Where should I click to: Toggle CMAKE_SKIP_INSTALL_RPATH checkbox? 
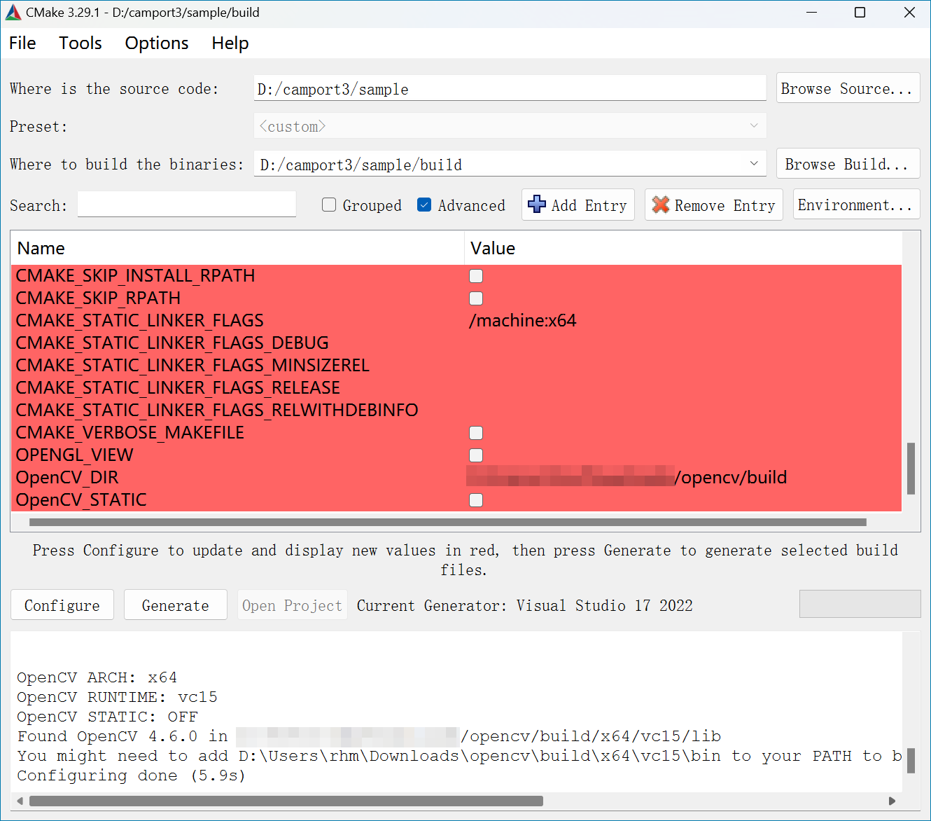(476, 276)
